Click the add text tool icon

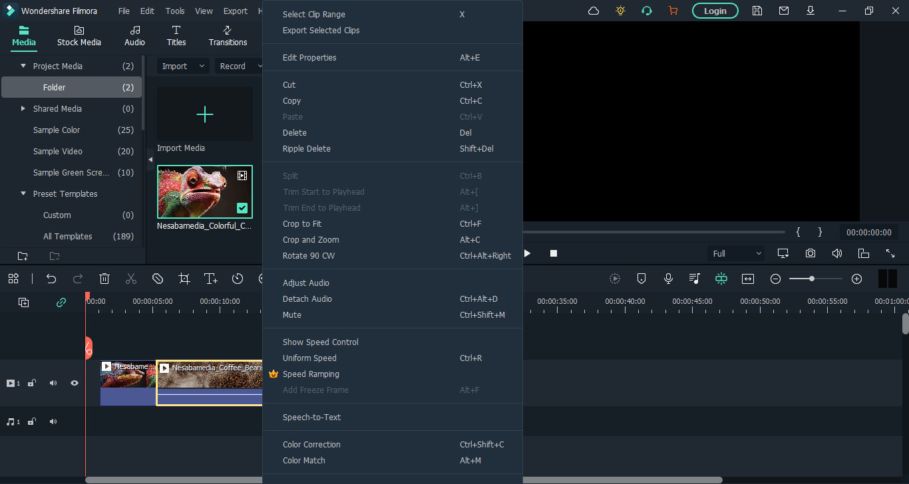coord(210,279)
